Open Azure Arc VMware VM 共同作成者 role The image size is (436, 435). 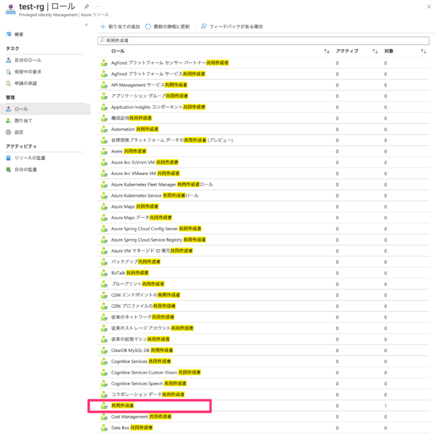click(x=145, y=174)
